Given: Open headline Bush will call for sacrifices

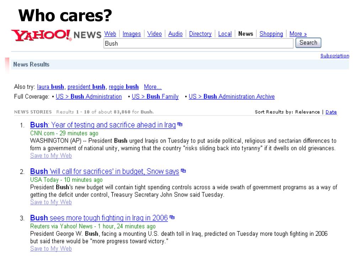Looking at the screenshot, I should [x=105, y=171].
